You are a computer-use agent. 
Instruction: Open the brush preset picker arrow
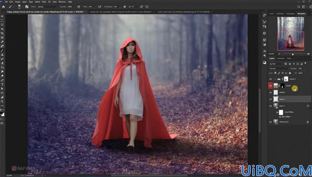coord(23,7)
